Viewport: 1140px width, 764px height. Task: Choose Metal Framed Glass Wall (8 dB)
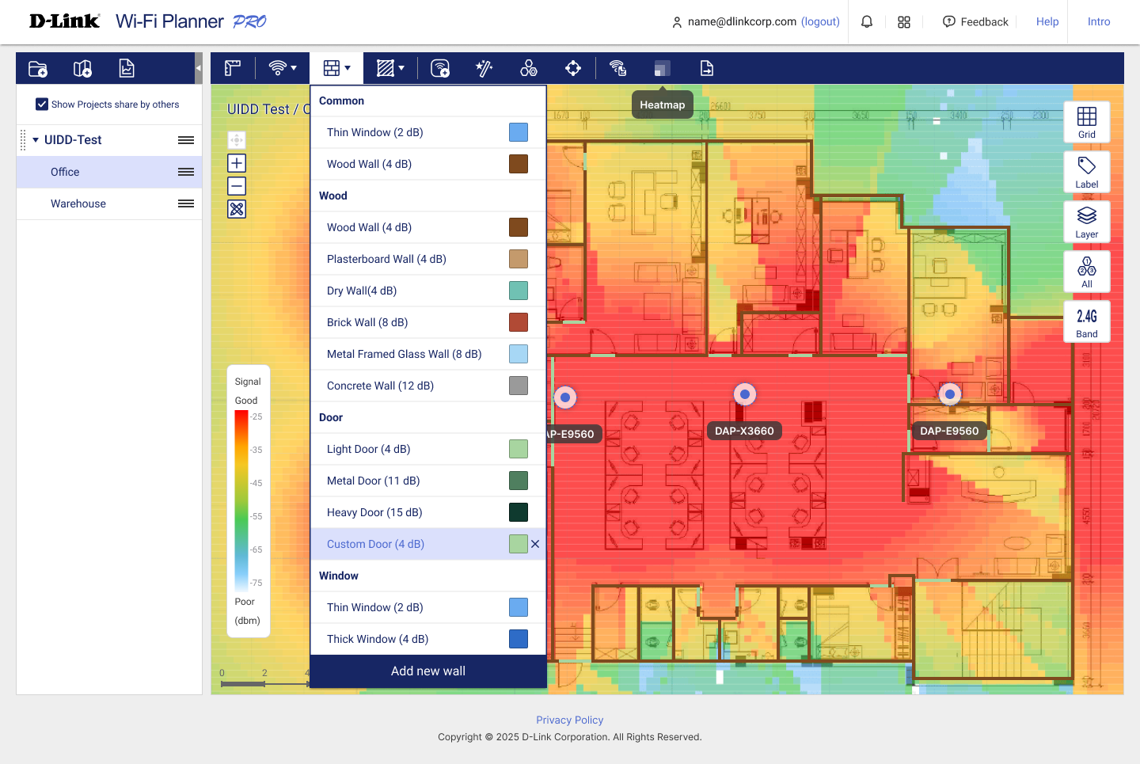428,354
